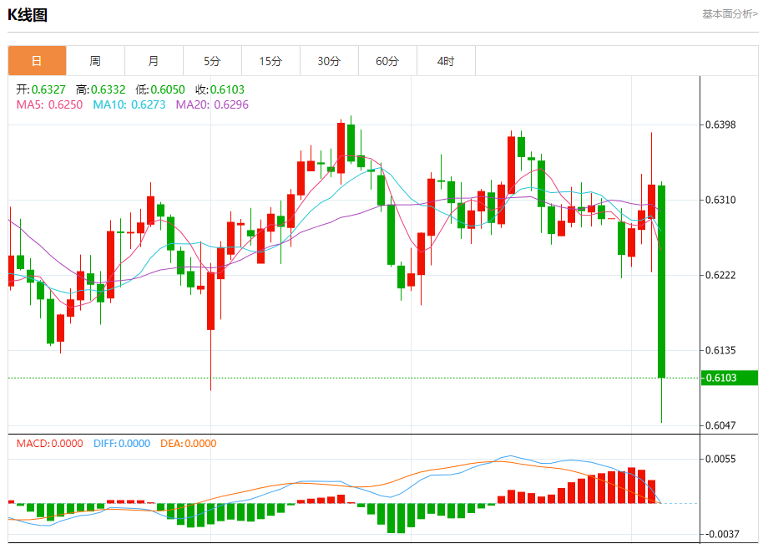Select the 日 daily chart tab
This screenshot has width=763, height=544.
[x=37, y=61]
